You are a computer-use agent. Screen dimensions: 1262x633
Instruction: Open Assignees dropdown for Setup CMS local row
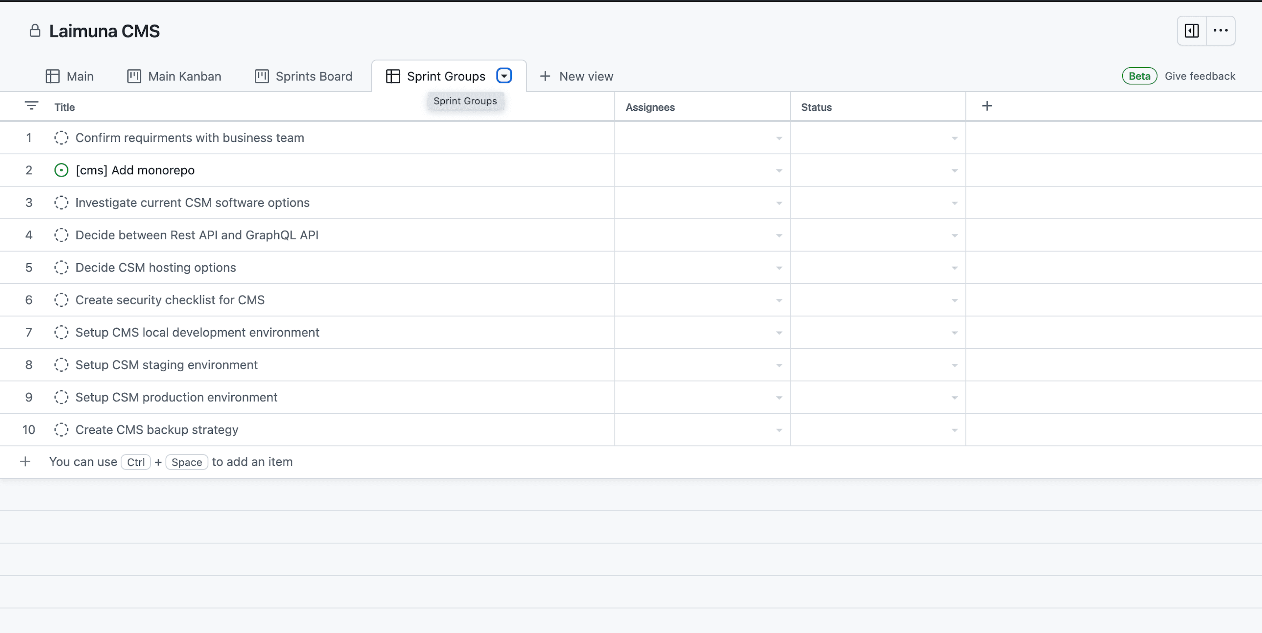779,333
